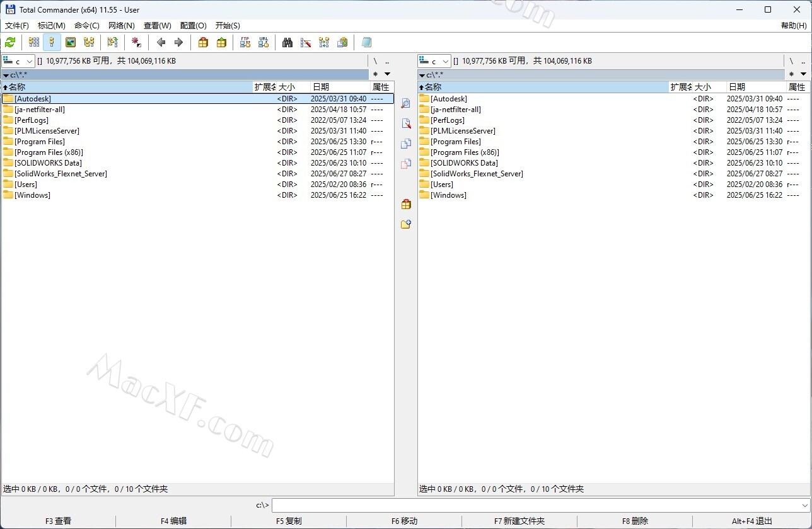Open the FTP connect icon

point(245,42)
